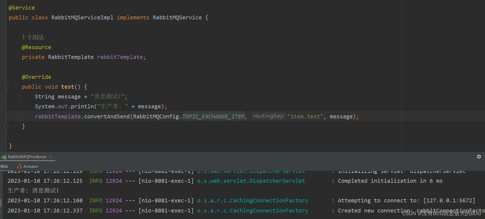Click the TOPIC_EXCHANGE_ITEM constant

213,116
